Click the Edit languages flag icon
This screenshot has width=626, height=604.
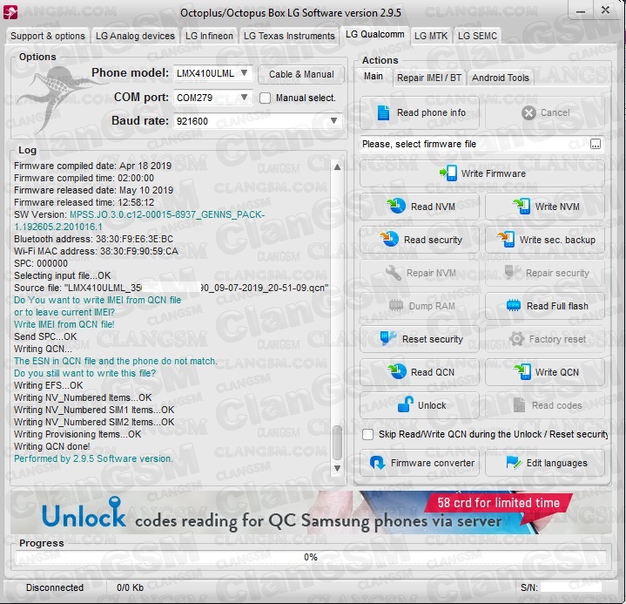point(514,463)
